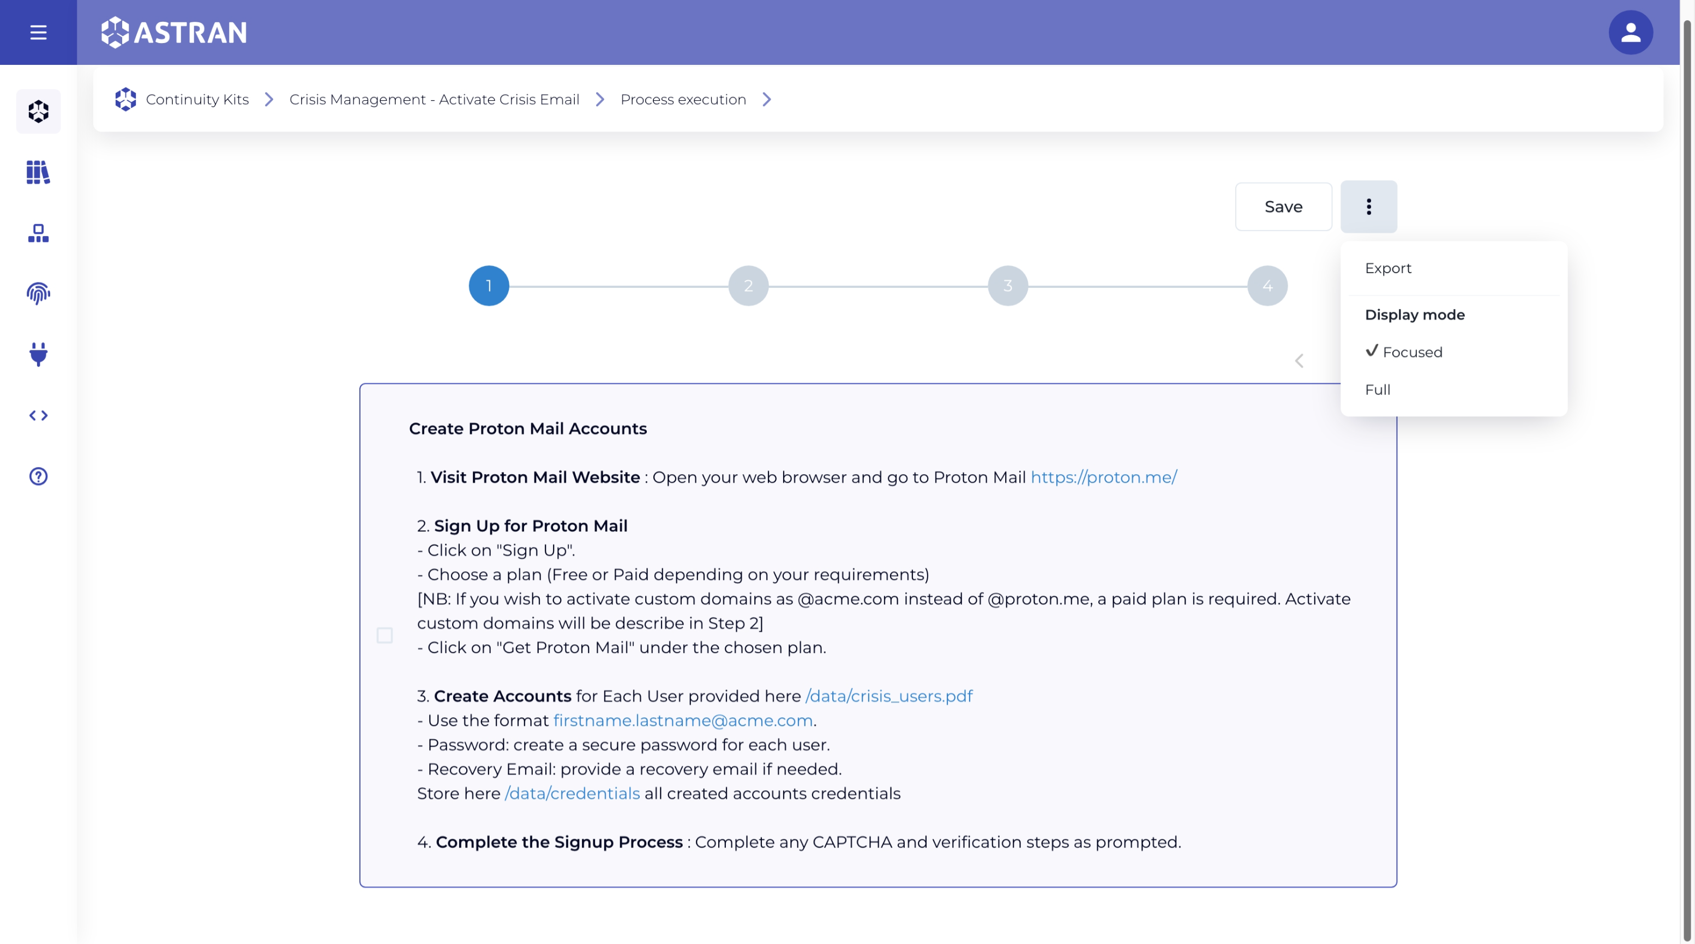Open the help question mark icon
Image resolution: width=1695 pixels, height=944 pixels.
[x=38, y=476]
